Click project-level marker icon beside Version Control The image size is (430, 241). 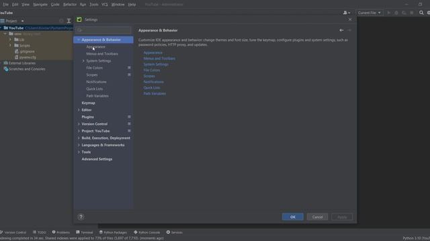coord(129,124)
